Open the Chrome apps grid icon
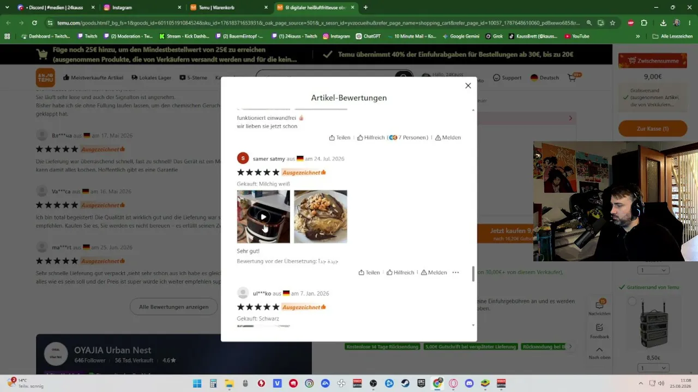The height and width of the screenshot is (392, 698). pyautogui.click(x=7, y=36)
